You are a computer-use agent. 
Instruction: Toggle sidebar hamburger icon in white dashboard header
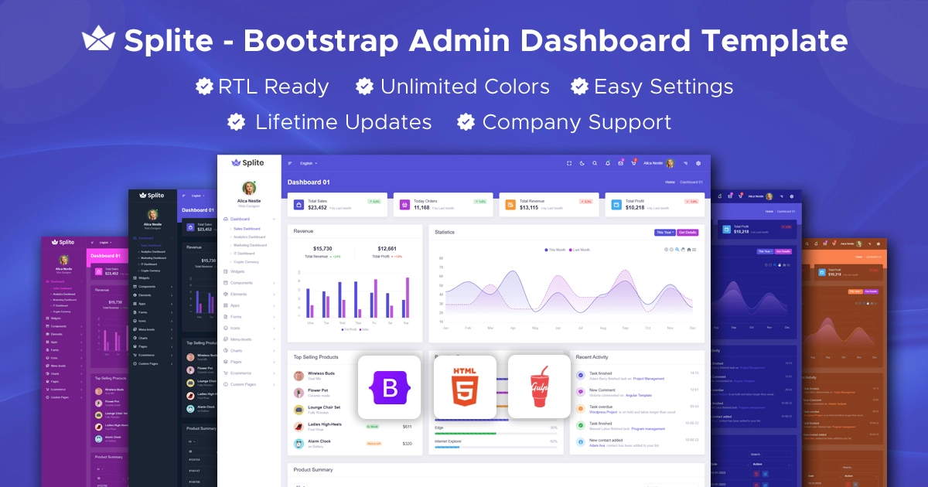pos(290,163)
